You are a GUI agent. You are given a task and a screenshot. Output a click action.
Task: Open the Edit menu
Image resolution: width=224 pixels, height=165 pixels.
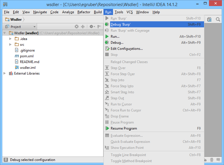click(x=16, y=12)
